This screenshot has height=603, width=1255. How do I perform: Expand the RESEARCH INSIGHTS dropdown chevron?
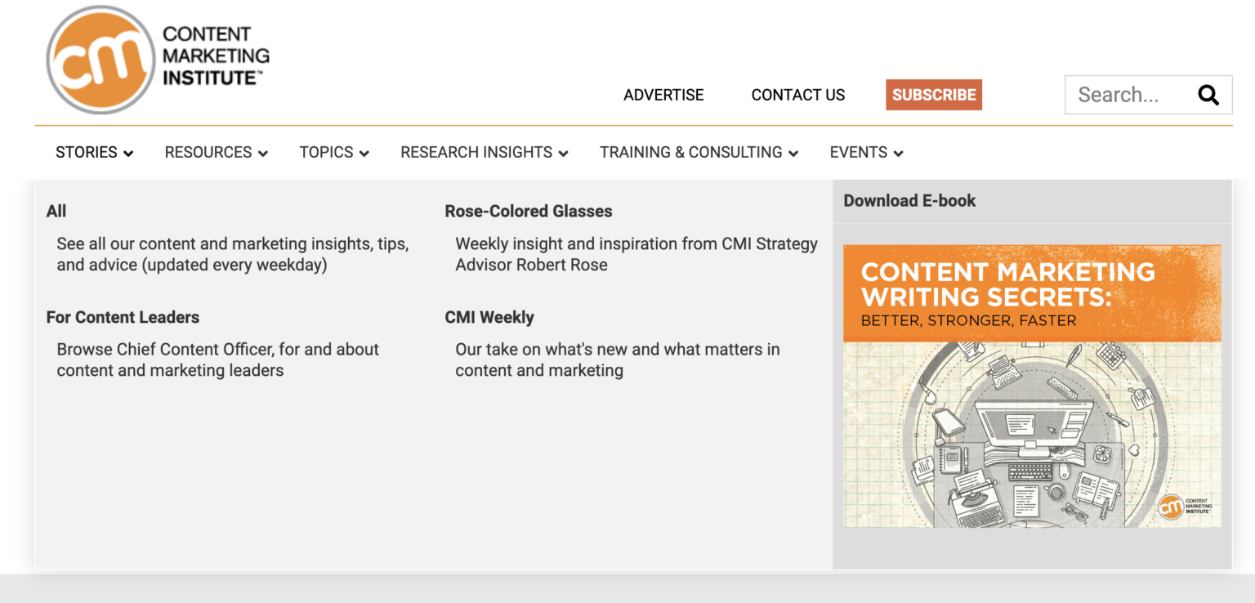[565, 153]
